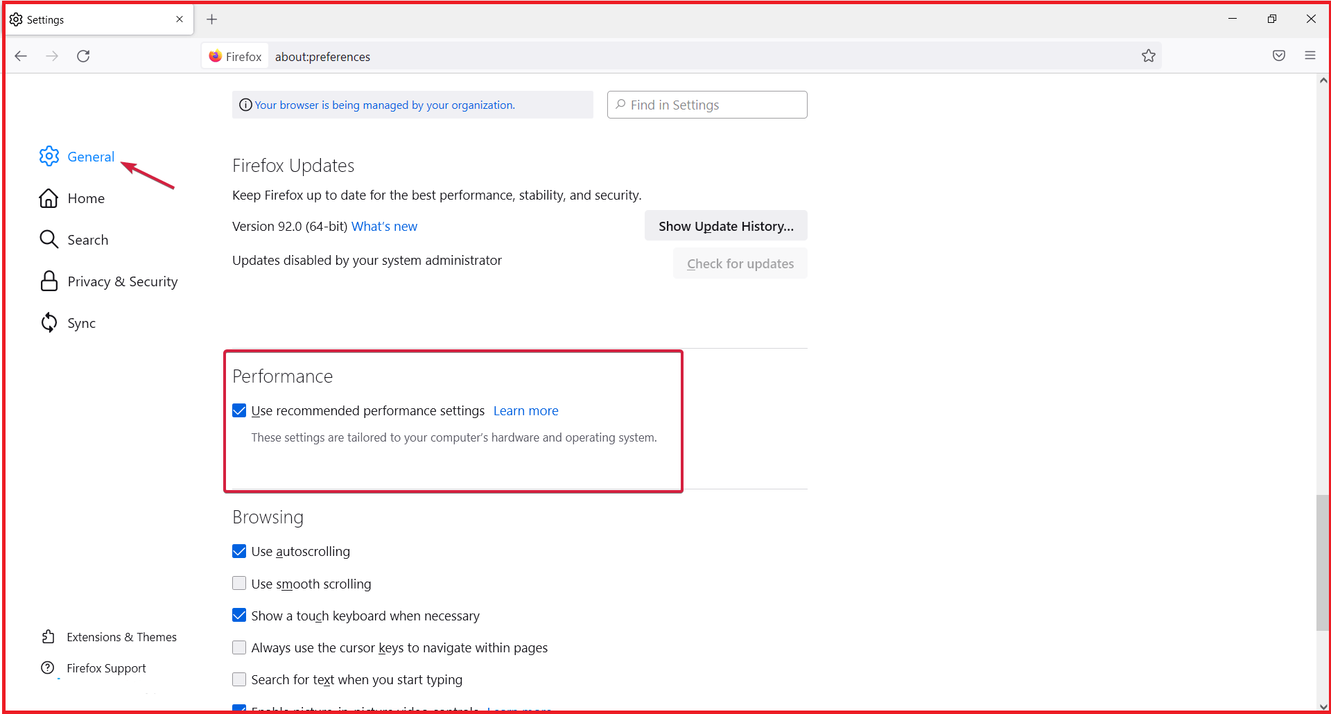Disable Use autoscrolling checkbox
1331x714 pixels.
(x=239, y=551)
